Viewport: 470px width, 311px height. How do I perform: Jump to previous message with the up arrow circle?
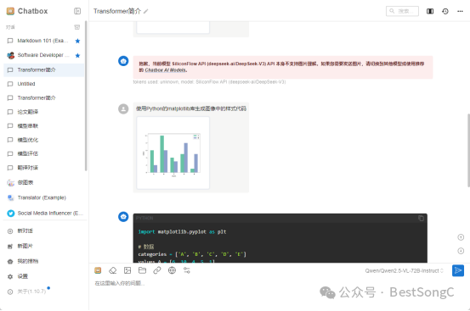(461, 237)
